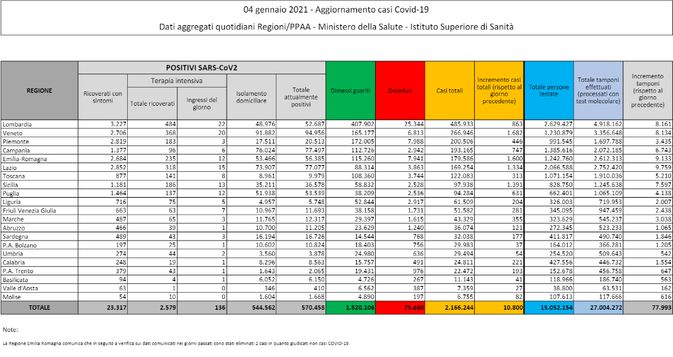
Task: Select total swab increase 77.993
Action: point(662,308)
